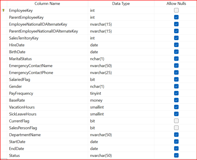The height and width of the screenshot is (160, 197).
Task: Select the BaseRate column name cell
Action: (x=47, y=100)
